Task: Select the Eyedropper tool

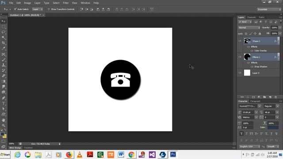Action: [4, 49]
